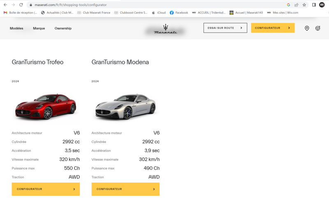Open the Marque menu
Viewport: 329px width, 199px height.
click(39, 28)
